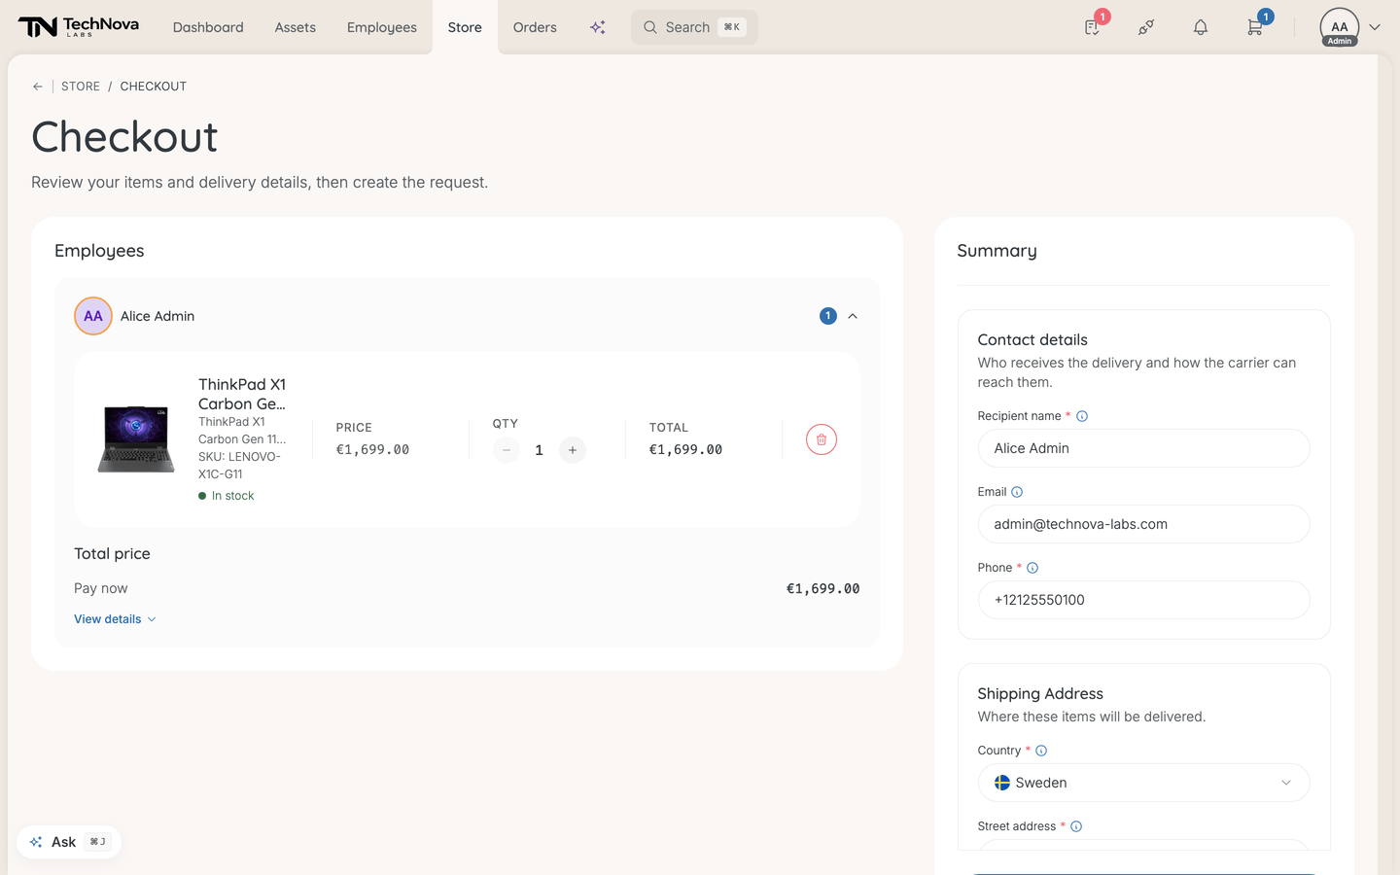Click the TechNova Labs logo
This screenshot has width=1400, height=875.
79,27
